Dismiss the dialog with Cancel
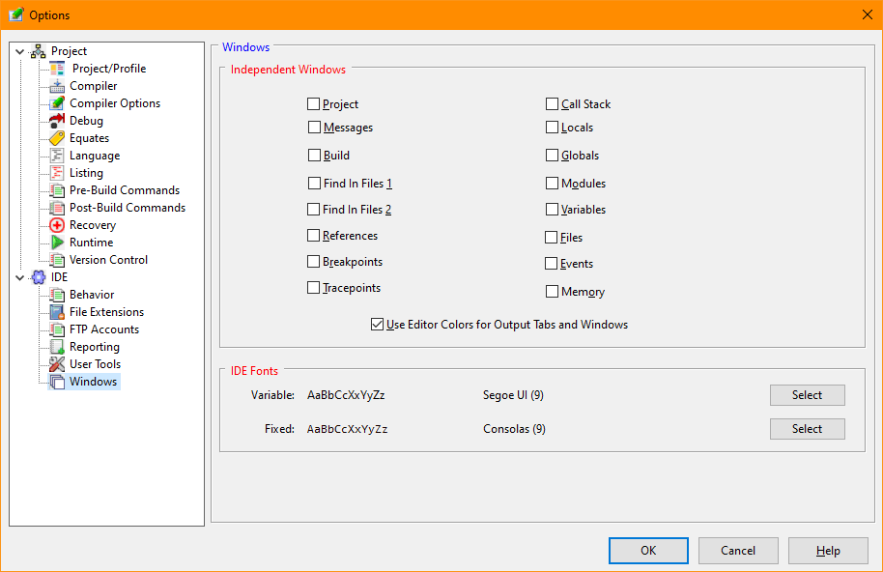The width and height of the screenshot is (883, 572). coord(738,550)
